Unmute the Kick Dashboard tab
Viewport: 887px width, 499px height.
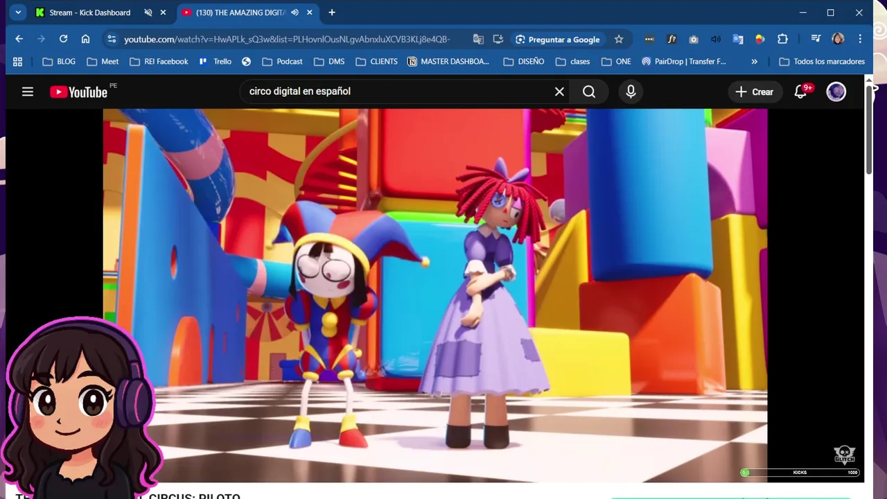point(148,12)
